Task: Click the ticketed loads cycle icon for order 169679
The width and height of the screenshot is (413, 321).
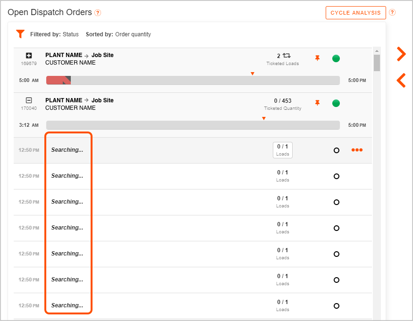Action: (x=287, y=56)
